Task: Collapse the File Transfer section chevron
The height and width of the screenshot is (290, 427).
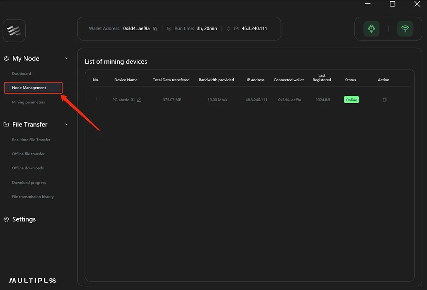Action: pyautogui.click(x=66, y=124)
